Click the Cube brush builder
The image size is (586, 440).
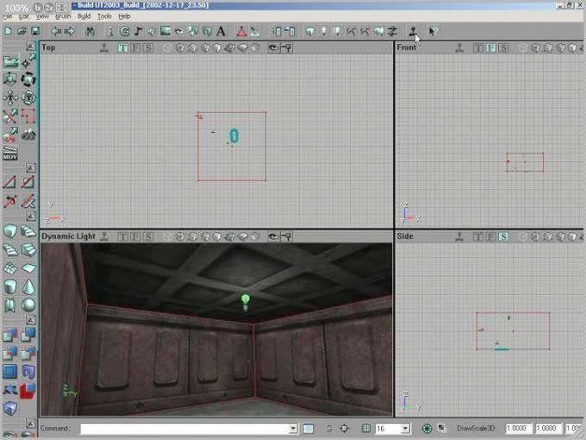point(10,231)
